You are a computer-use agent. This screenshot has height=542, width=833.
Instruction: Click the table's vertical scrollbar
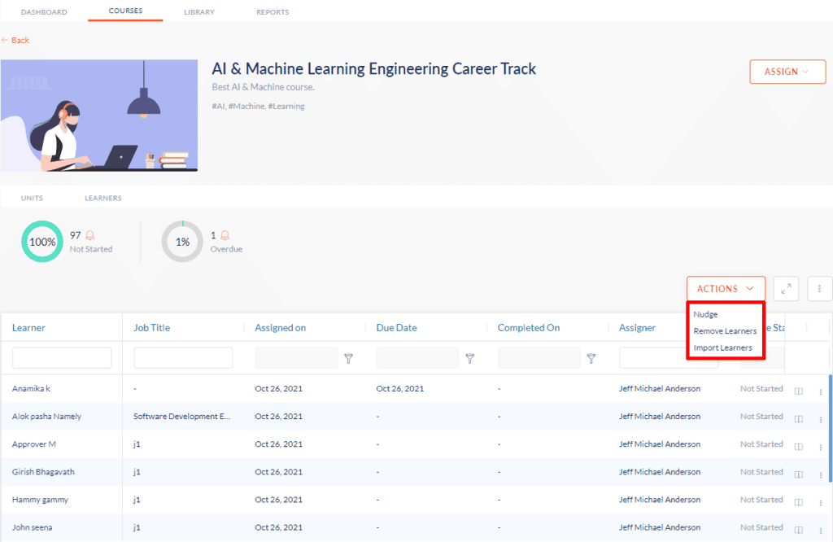click(x=831, y=428)
